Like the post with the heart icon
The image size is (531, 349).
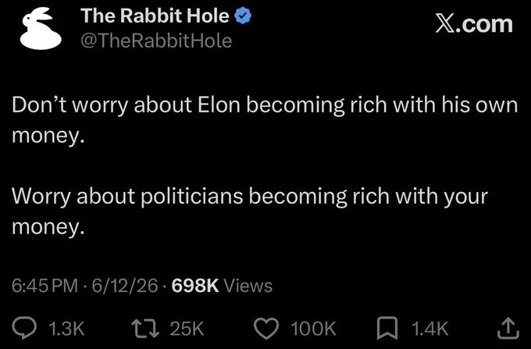(x=266, y=329)
